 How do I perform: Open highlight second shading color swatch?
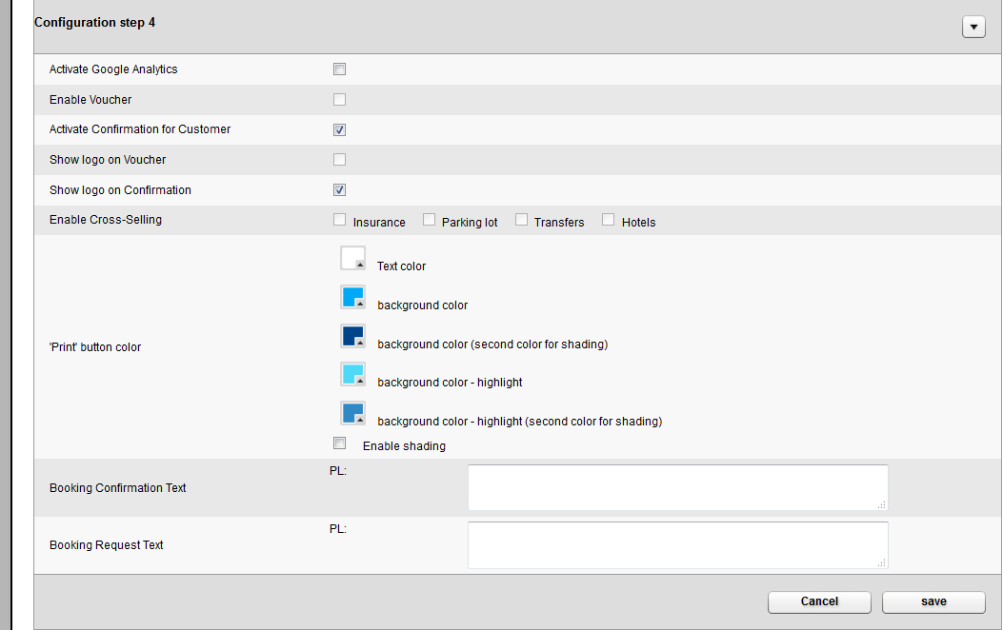tap(353, 413)
